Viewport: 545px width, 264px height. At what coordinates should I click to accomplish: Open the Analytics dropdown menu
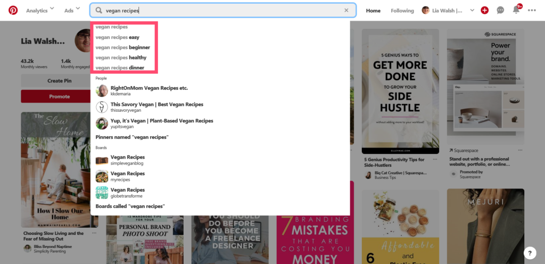[x=40, y=11]
